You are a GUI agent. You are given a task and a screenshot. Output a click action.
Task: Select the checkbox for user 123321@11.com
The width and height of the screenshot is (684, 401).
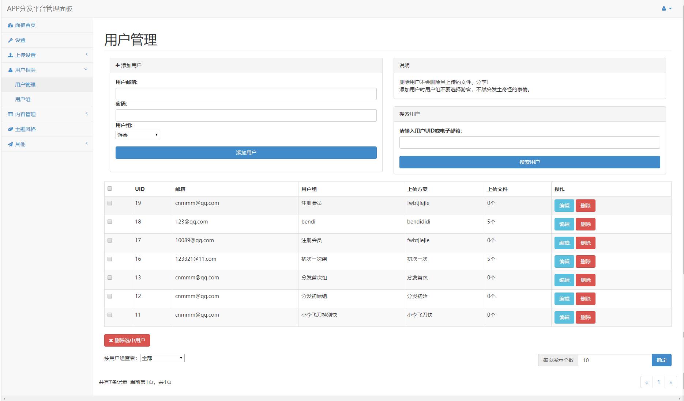click(110, 259)
